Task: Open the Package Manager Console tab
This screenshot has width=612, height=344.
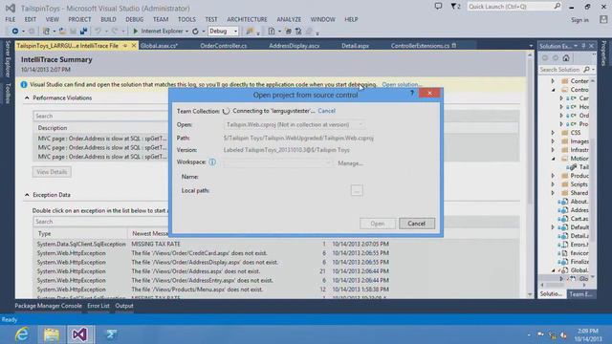Action: (x=49, y=306)
